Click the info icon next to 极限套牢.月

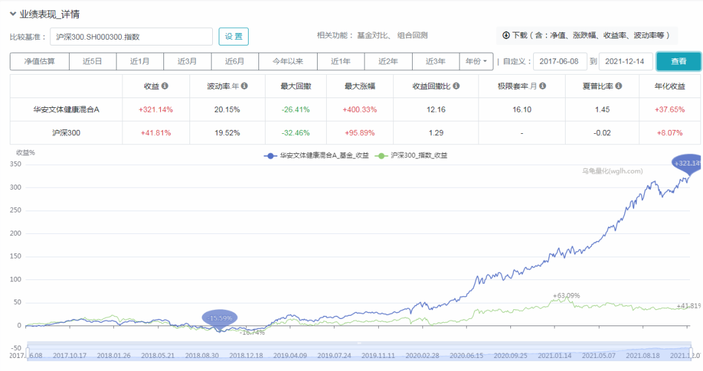tap(542, 86)
